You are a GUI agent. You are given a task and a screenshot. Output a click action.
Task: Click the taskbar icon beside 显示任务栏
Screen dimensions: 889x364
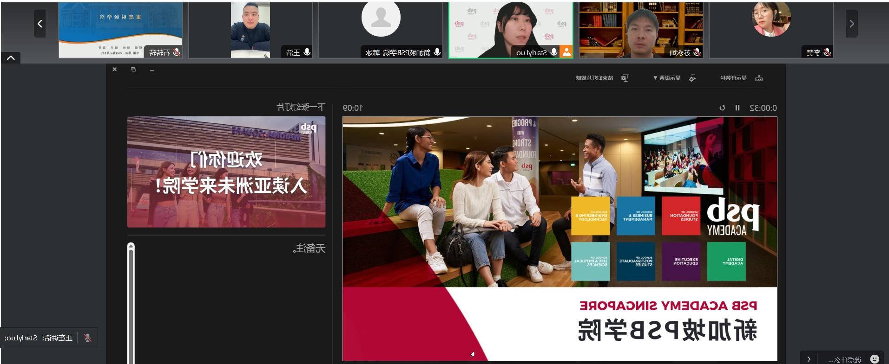[759, 78]
